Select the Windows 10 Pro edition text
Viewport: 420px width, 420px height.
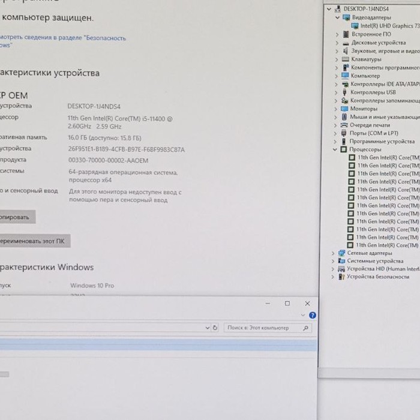[x=92, y=286]
